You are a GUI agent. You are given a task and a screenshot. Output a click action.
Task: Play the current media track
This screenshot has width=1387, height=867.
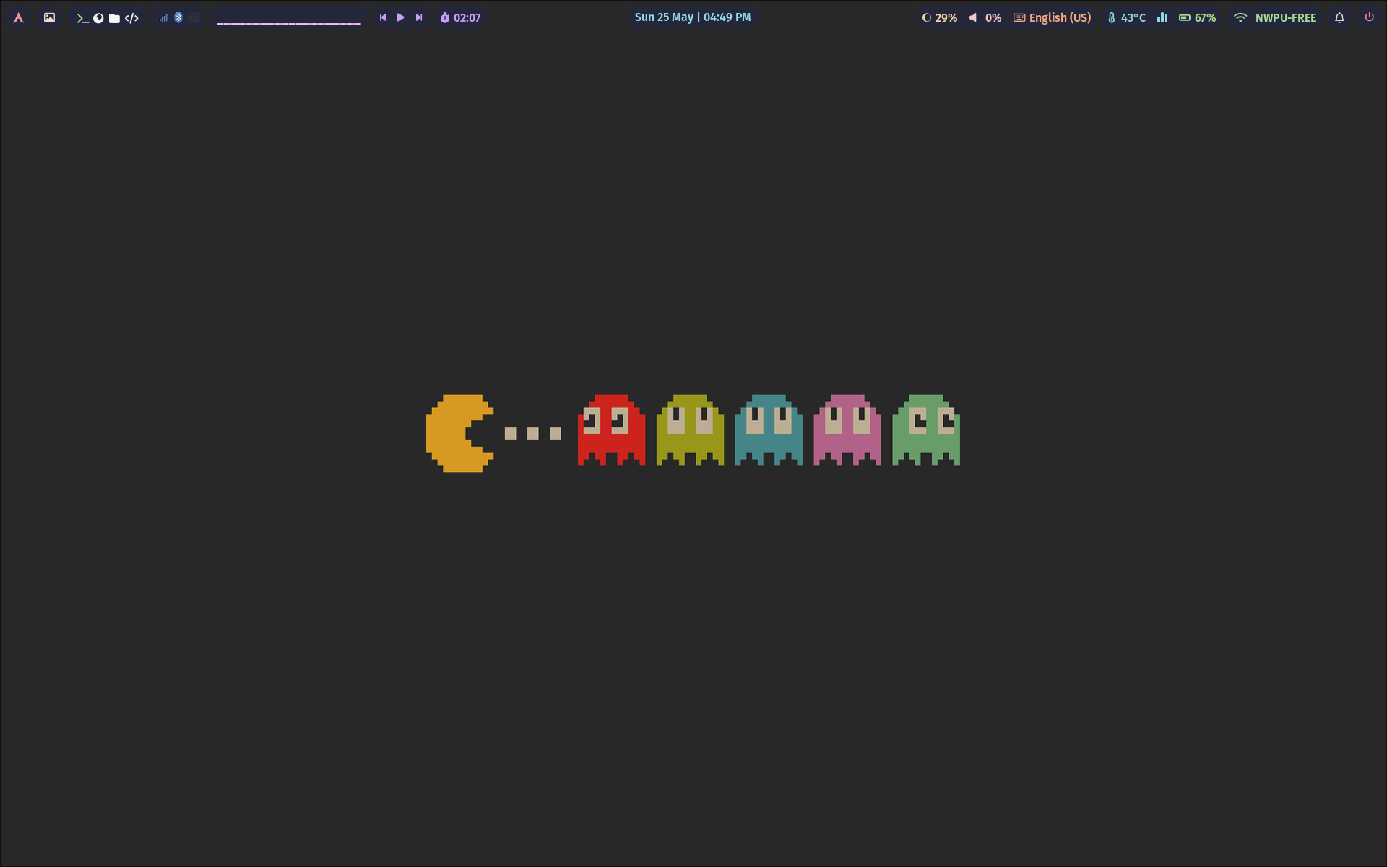[401, 17]
